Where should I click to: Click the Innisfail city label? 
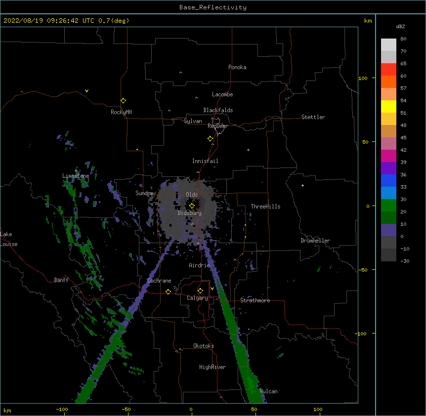[x=205, y=161]
